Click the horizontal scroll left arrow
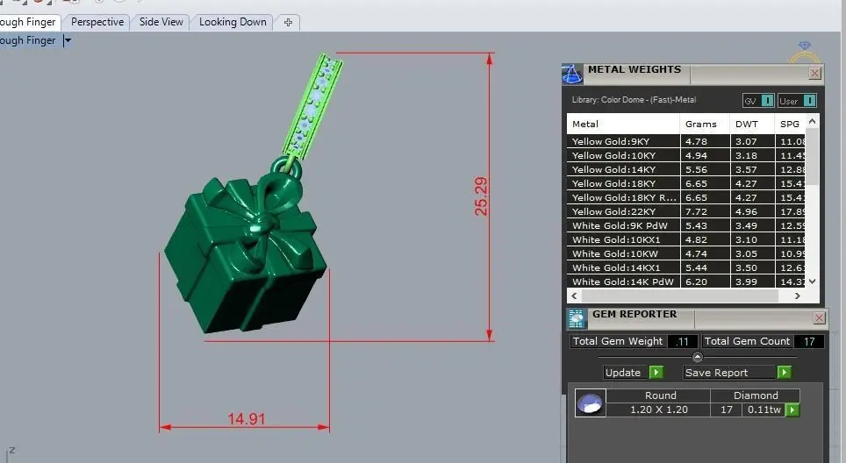Image resolution: width=846 pixels, height=463 pixels. tap(574, 296)
